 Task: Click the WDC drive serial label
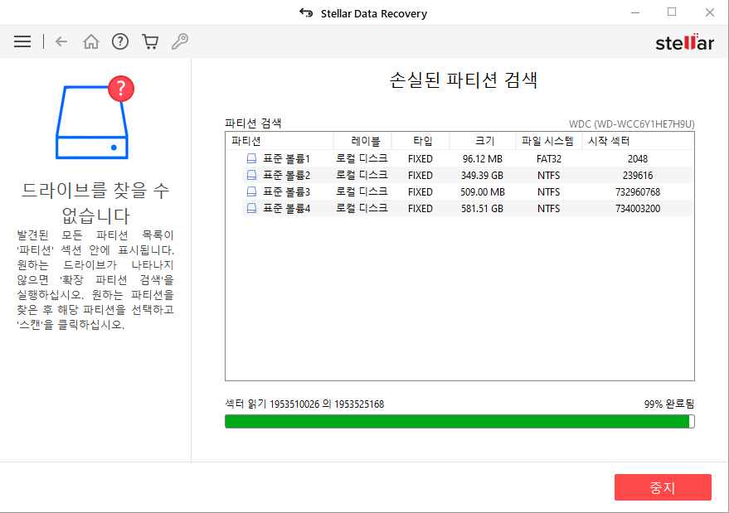click(632, 124)
